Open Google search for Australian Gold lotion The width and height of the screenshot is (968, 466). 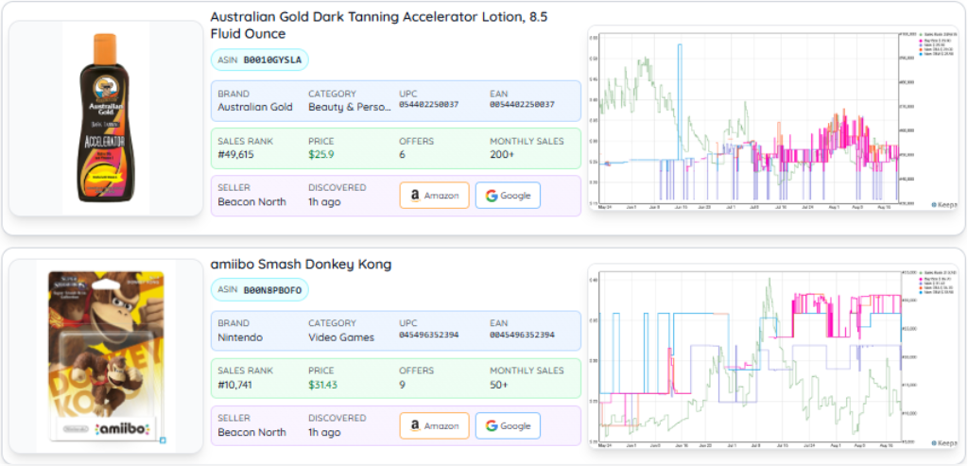(x=508, y=196)
